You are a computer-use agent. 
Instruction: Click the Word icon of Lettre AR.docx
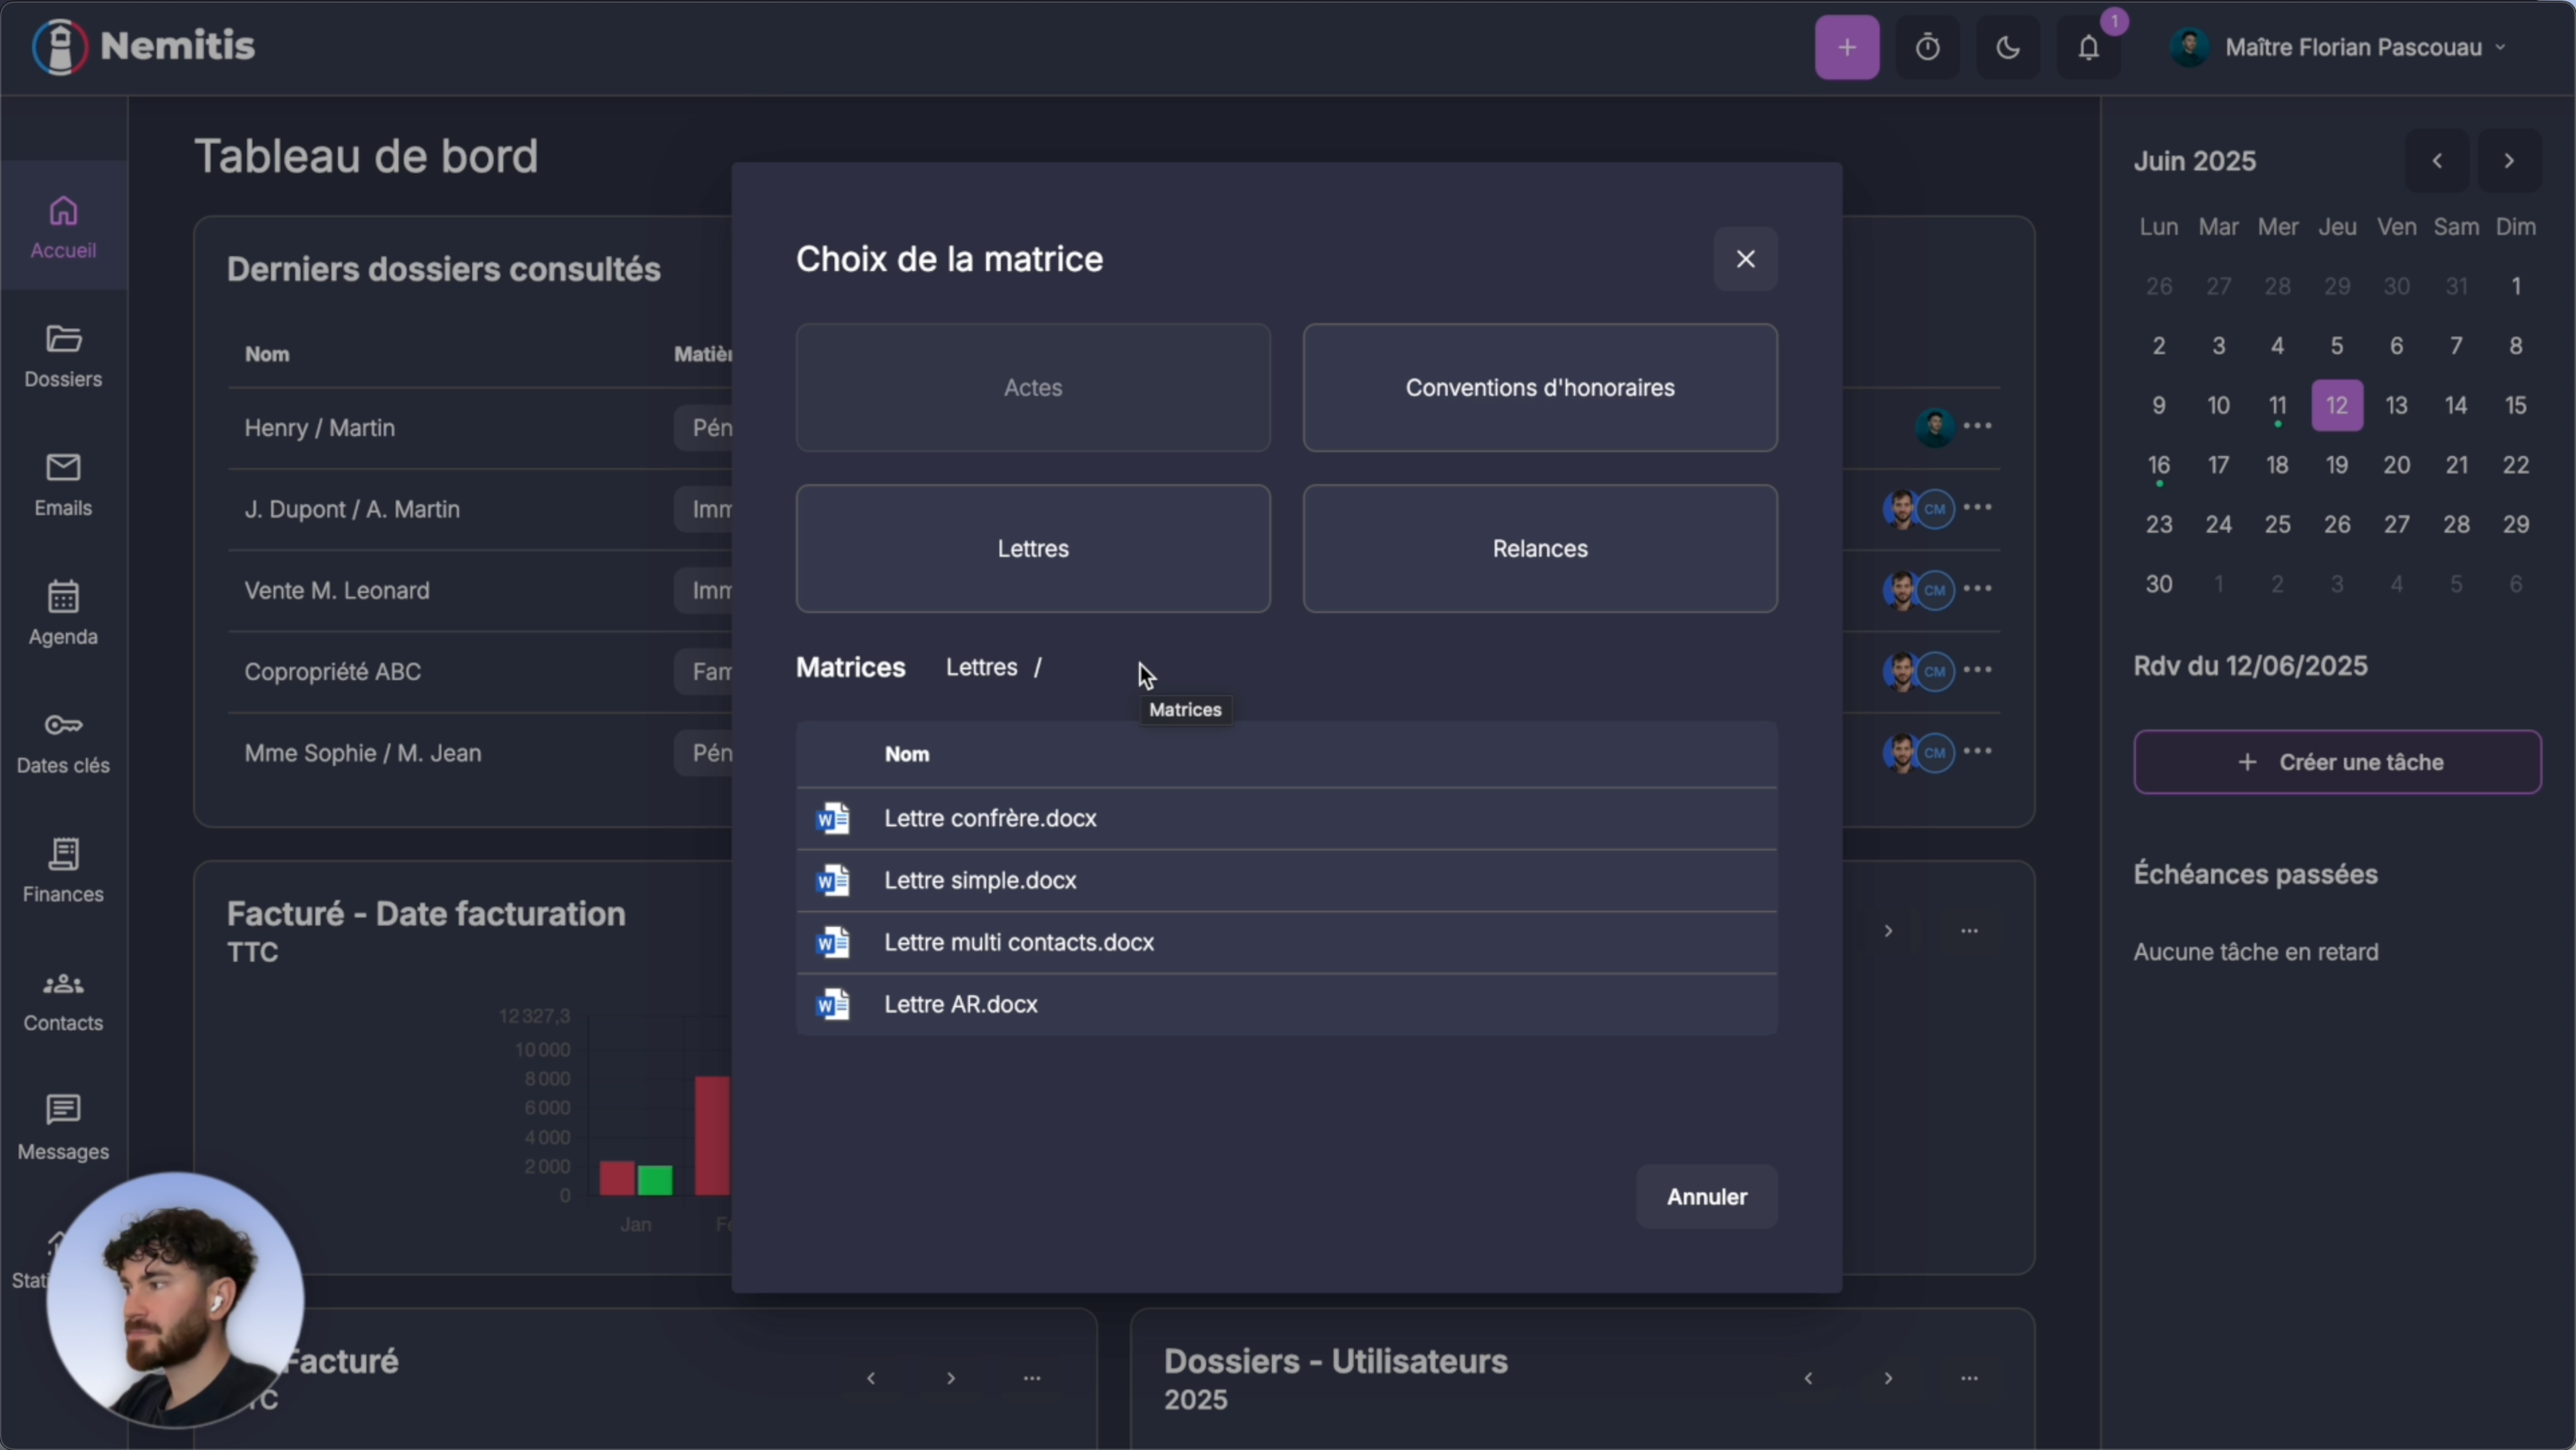[x=833, y=1004]
